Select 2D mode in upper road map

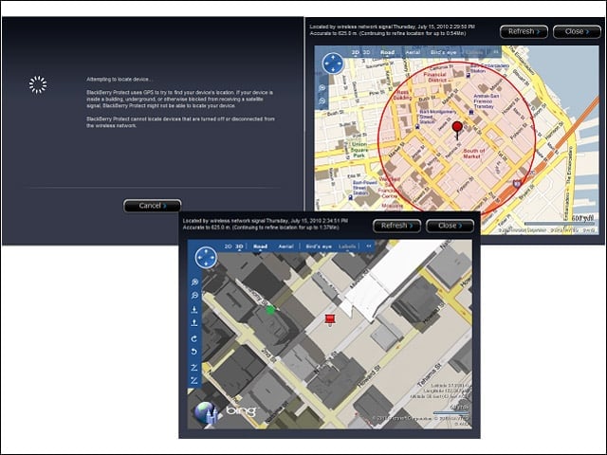point(356,52)
